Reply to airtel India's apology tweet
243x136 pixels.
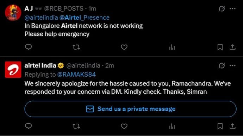coord(29,126)
